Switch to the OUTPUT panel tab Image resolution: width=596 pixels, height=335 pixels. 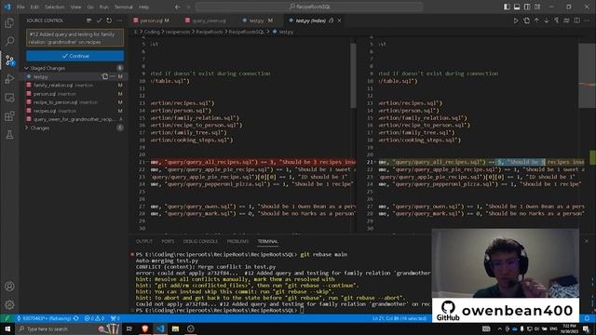(144, 242)
